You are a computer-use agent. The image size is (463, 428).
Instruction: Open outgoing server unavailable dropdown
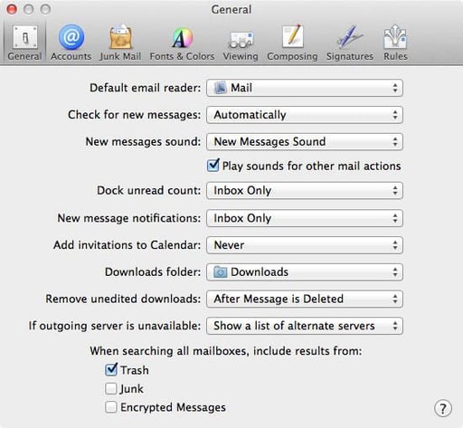(x=305, y=326)
